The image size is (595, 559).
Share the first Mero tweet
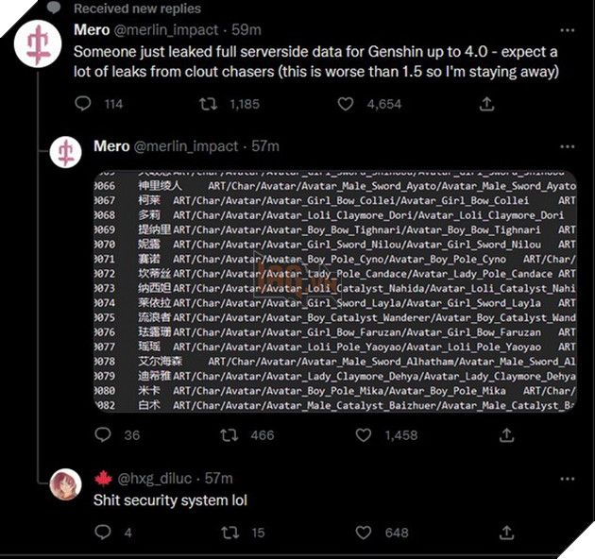486,104
